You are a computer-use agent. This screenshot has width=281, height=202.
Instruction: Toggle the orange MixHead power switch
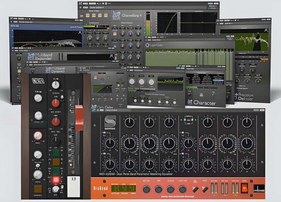point(245,188)
